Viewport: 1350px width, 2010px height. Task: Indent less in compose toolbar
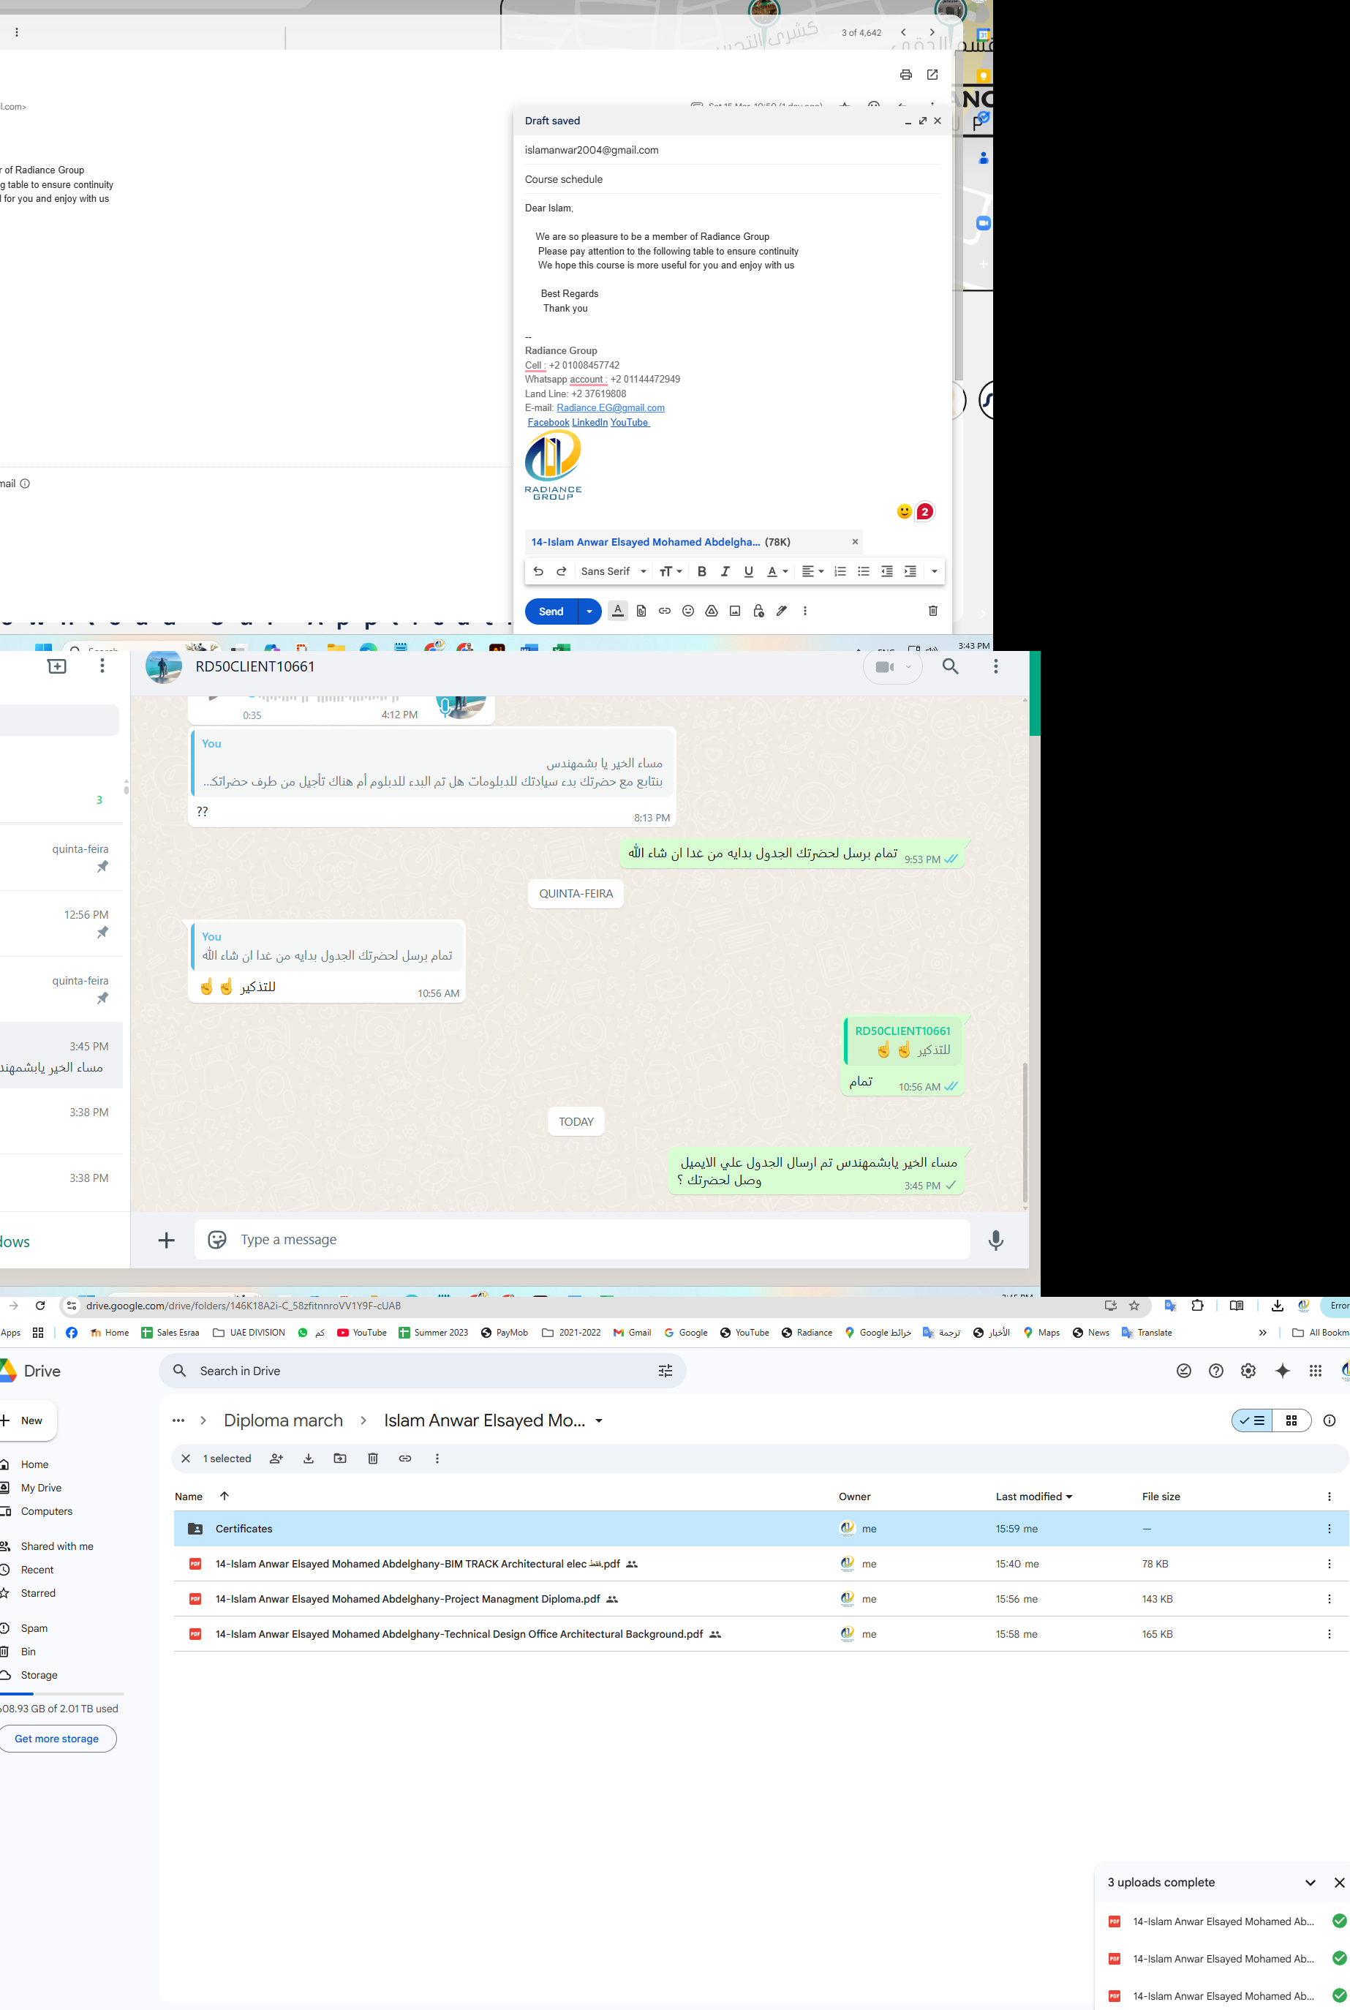[887, 571]
